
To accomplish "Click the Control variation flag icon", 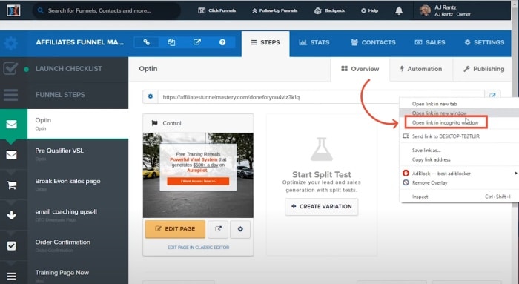I will (x=154, y=123).
